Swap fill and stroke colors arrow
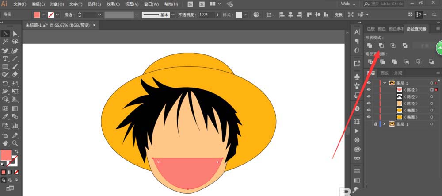Image resolution: width=442 pixels, height=196 pixels. pos(16,152)
